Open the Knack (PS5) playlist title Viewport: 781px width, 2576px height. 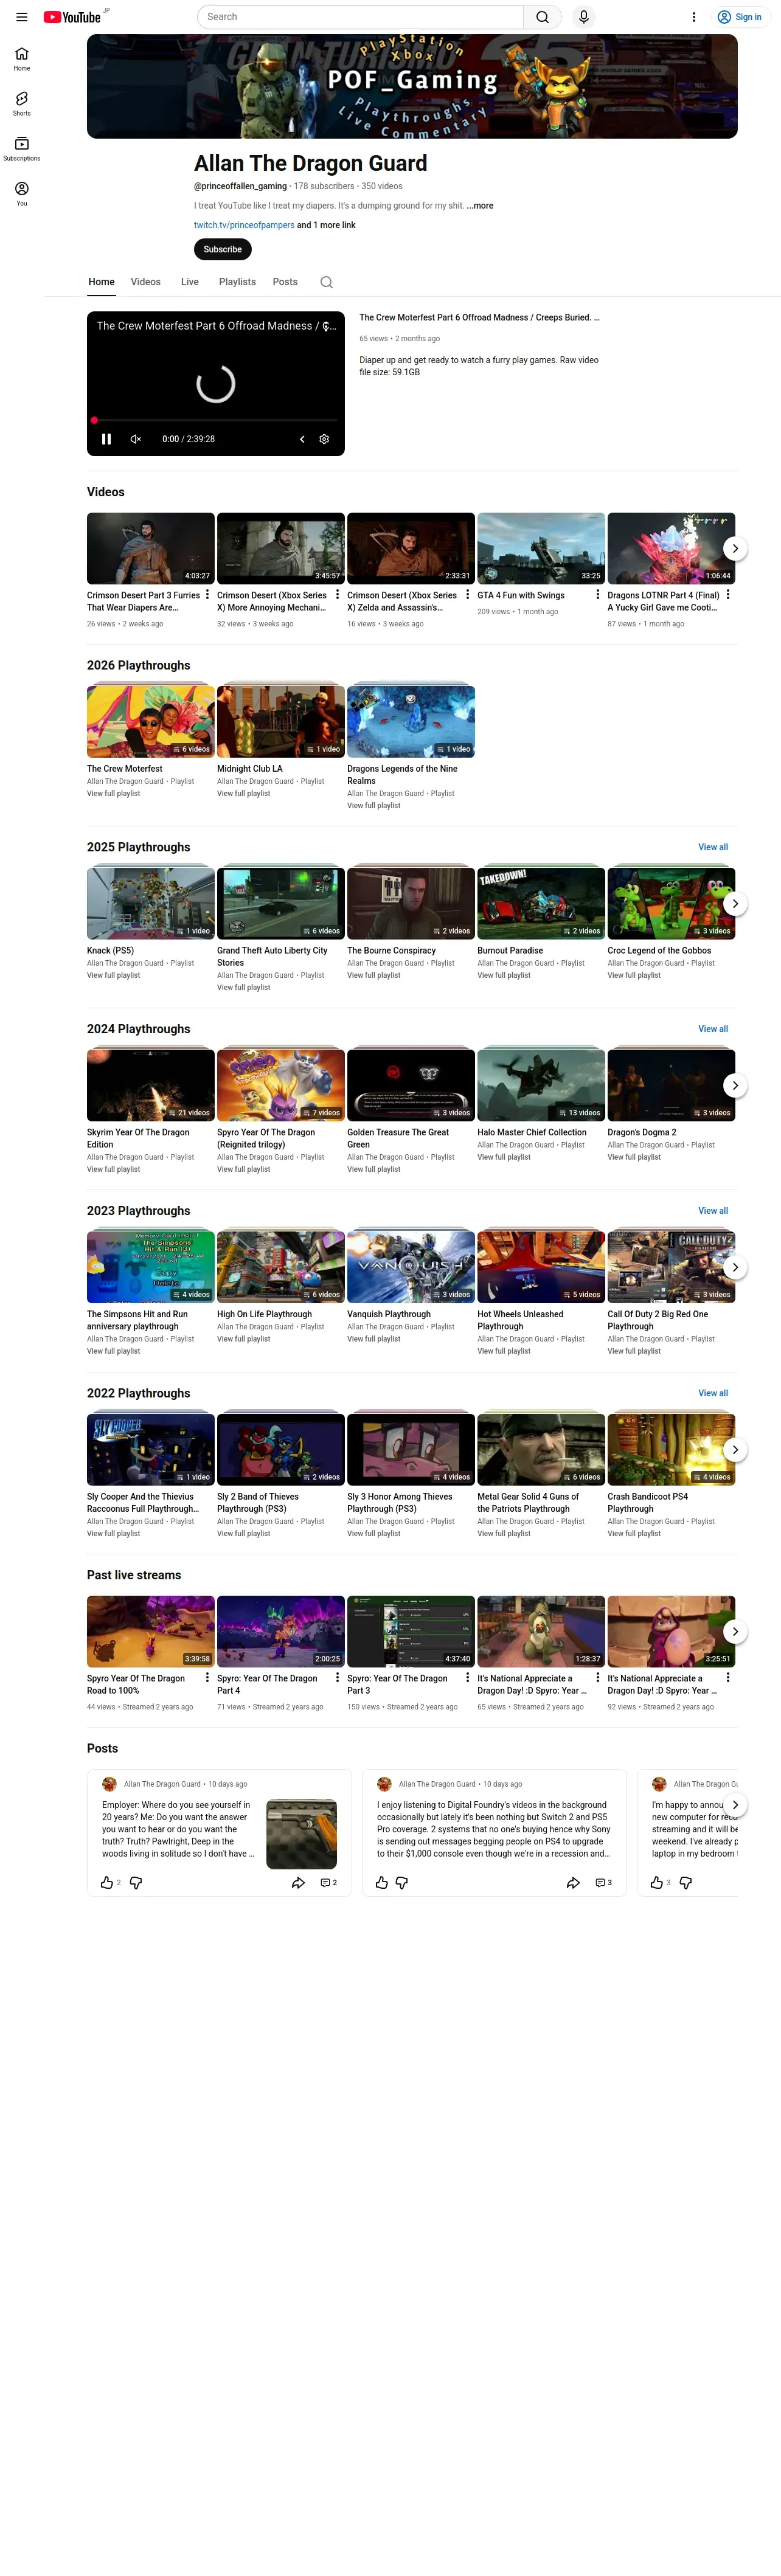click(110, 951)
